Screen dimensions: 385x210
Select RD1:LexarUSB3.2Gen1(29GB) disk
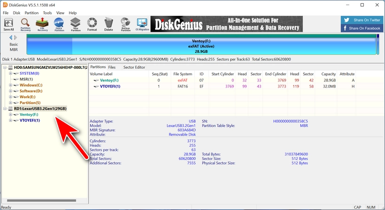click(x=40, y=109)
